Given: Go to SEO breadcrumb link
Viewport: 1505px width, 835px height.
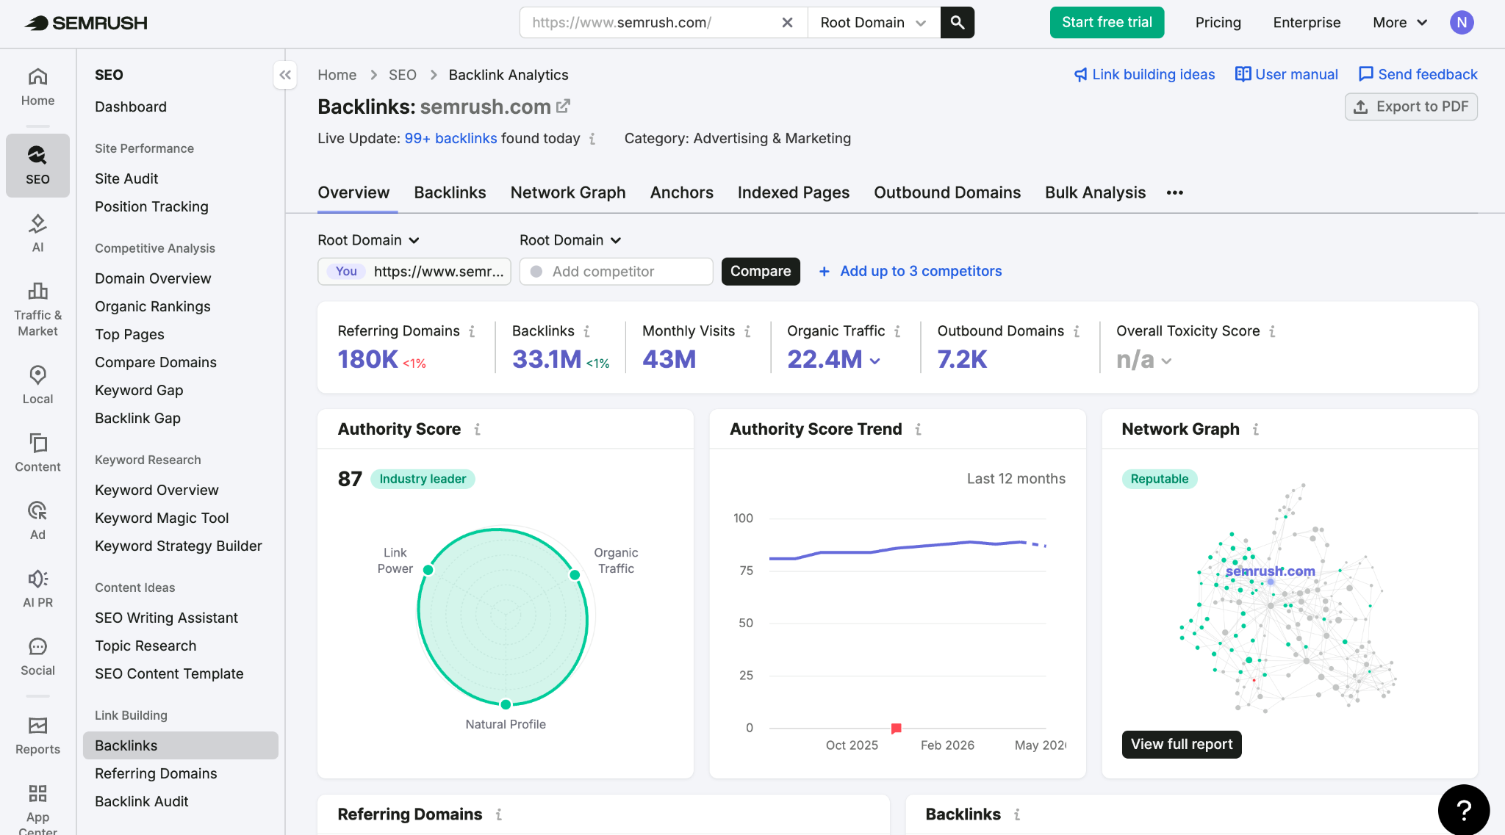Looking at the screenshot, I should pyautogui.click(x=402, y=75).
